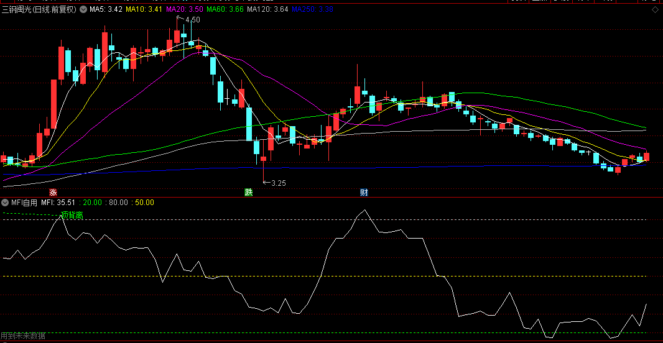Click the 4.50 high price annotation
The height and width of the screenshot is (343, 663).
[x=192, y=19]
